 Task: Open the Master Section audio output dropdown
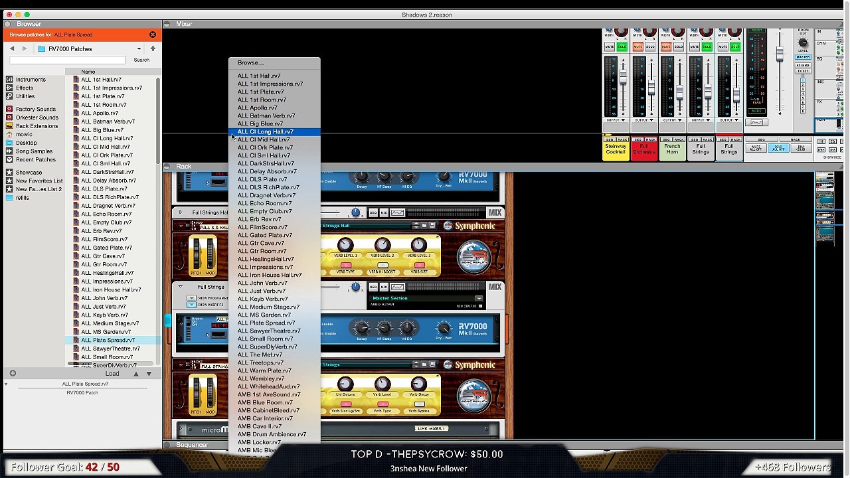pos(479,299)
